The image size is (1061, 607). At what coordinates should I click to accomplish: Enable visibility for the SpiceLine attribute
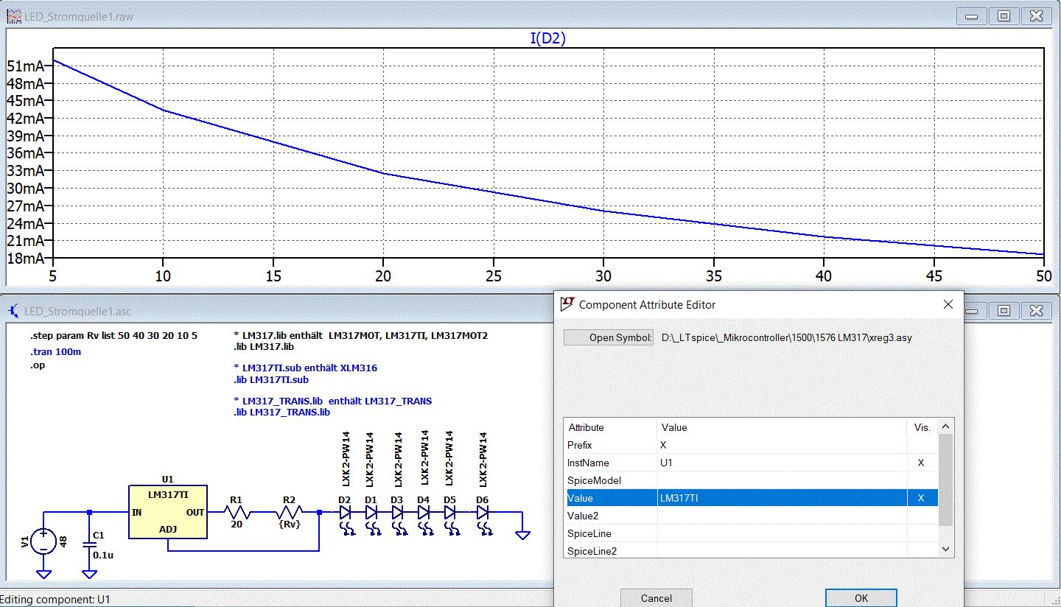coord(921,533)
